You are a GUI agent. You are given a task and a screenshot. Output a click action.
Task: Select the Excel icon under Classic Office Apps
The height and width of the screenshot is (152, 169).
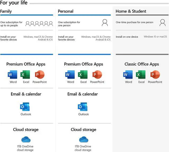pos(141,75)
